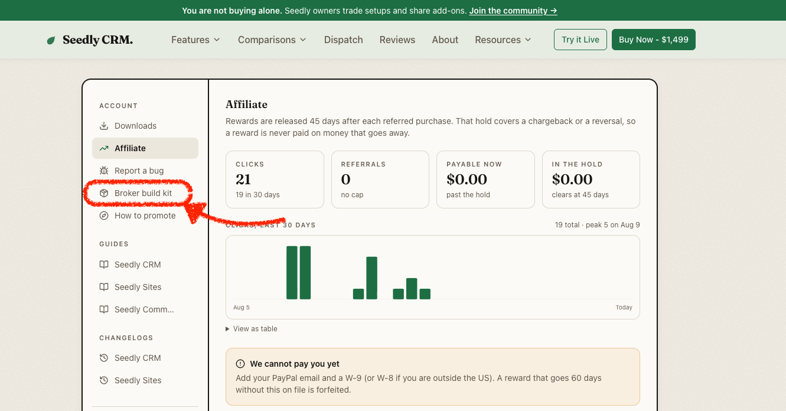Viewport: 786px width, 411px height.
Task: Click the history icon beside Seedly CRM changelog
Action: [x=104, y=358]
